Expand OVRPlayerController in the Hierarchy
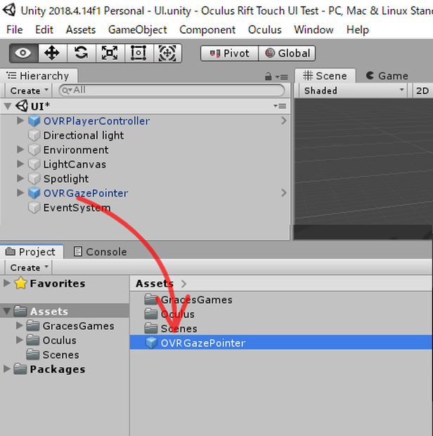This screenshot has height=436, width=433. [x=20, y=121]
